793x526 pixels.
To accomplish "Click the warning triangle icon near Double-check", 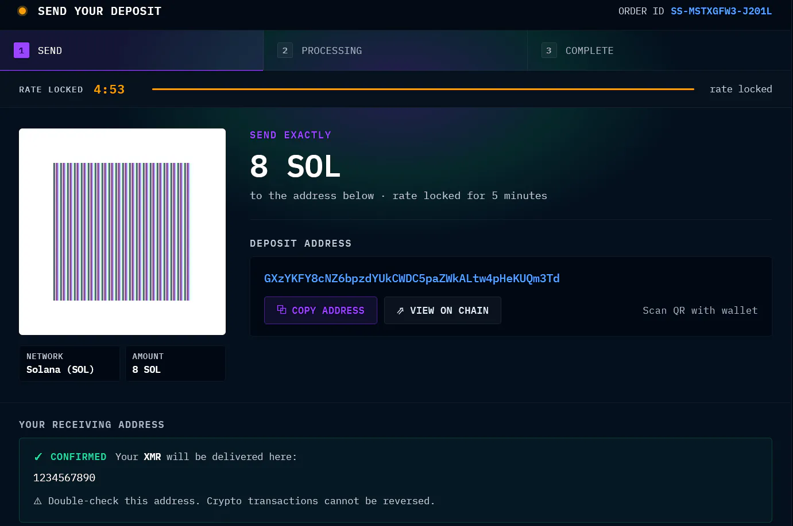I will click(x=38, y=501).
